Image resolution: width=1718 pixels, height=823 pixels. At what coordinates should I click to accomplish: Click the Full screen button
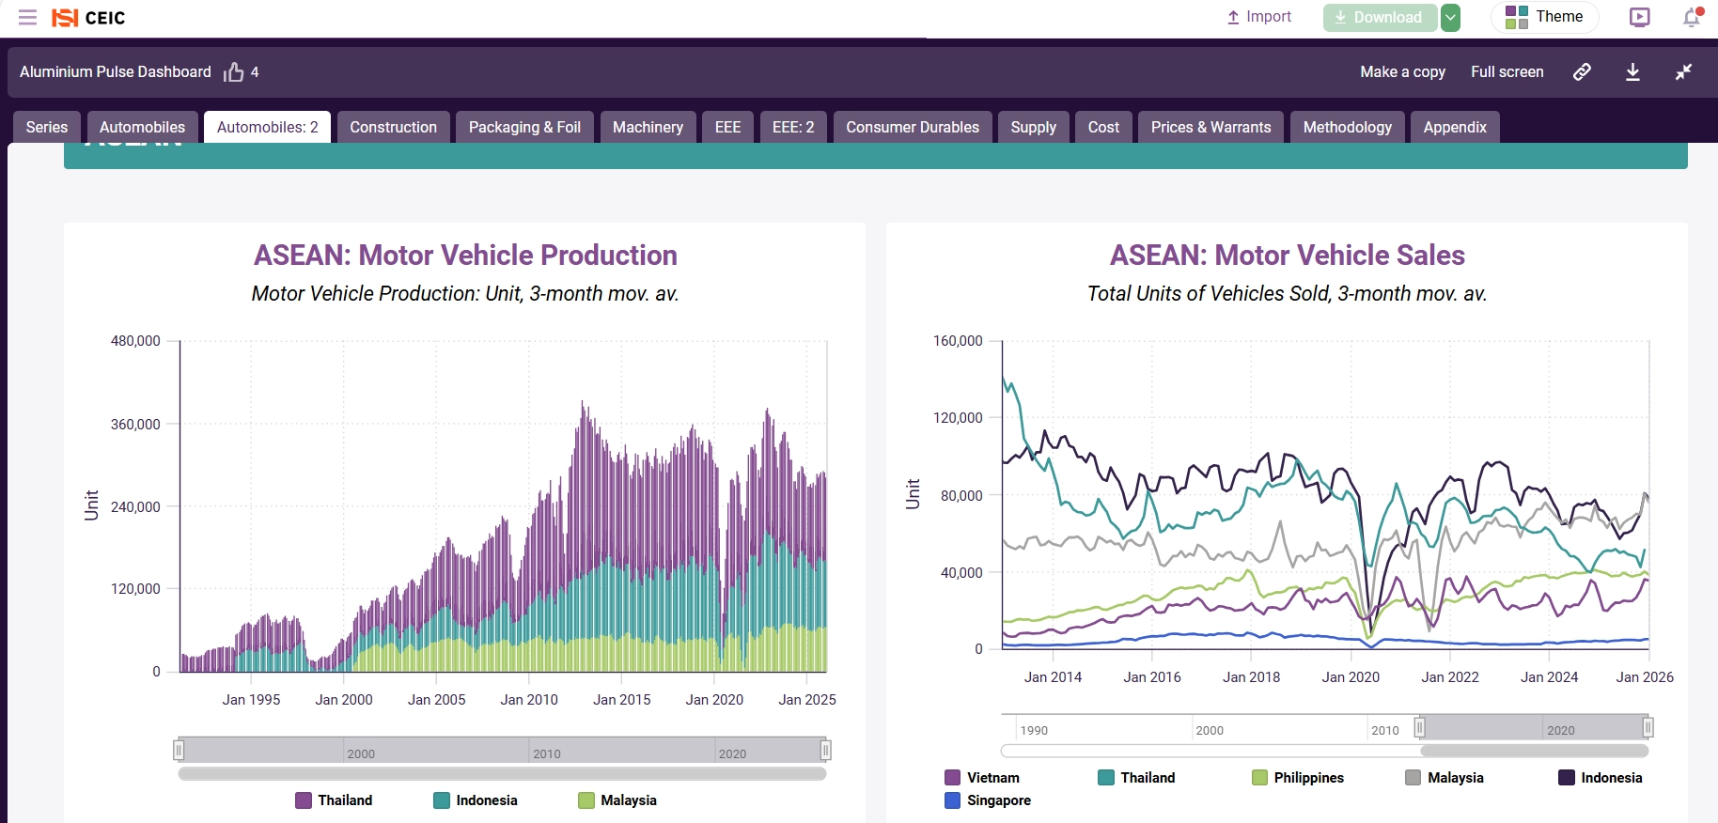[1507, 72]
